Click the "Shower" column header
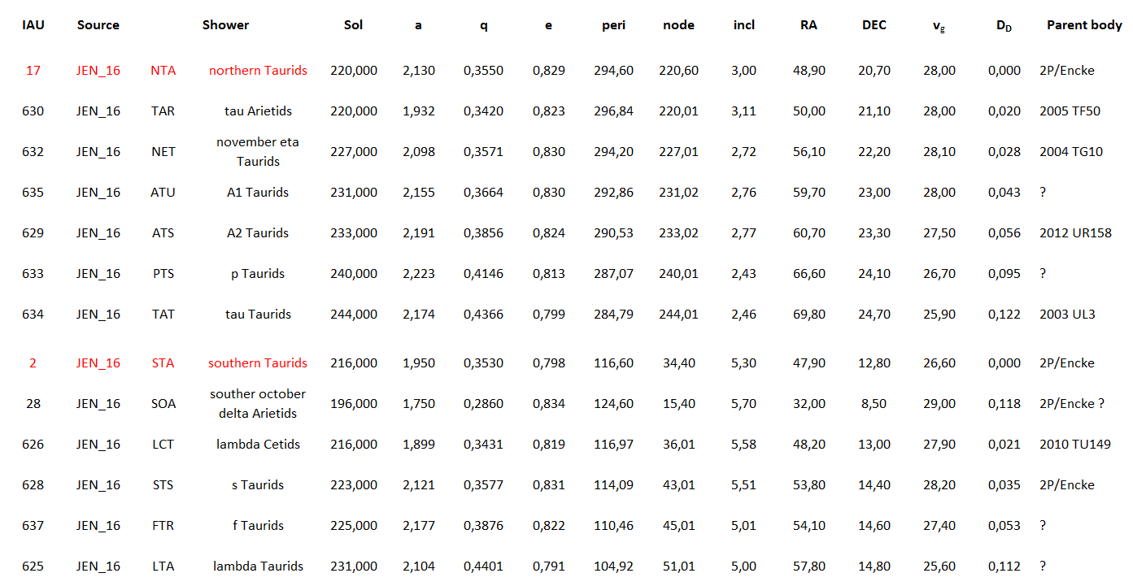 point(225,25)
